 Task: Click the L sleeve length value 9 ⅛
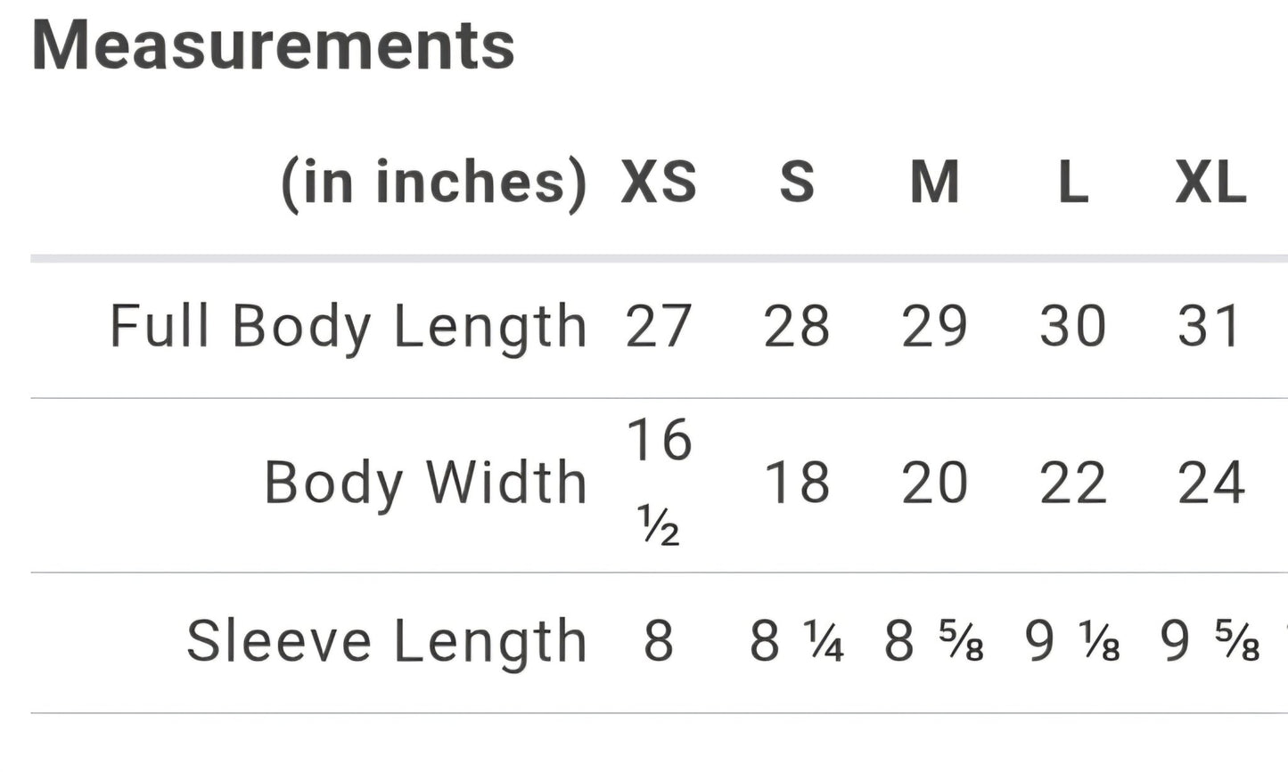click(1072, 641)
